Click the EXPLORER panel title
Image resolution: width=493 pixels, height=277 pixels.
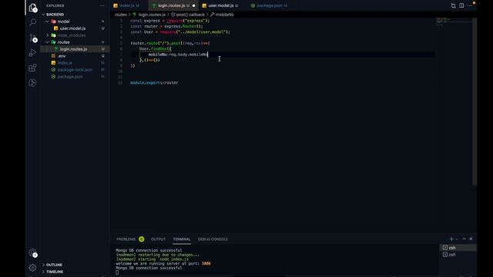pyautogui.click(x=55, y=5)
